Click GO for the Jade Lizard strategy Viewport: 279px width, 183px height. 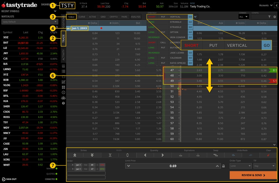(x=190, y=53)
